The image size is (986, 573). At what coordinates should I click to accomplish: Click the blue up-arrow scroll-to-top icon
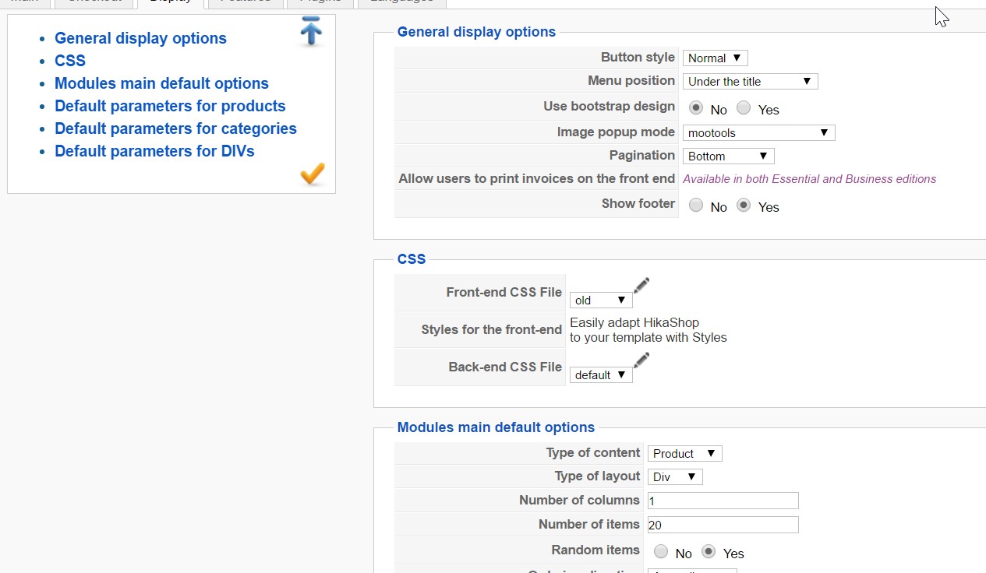pos(311,32)
